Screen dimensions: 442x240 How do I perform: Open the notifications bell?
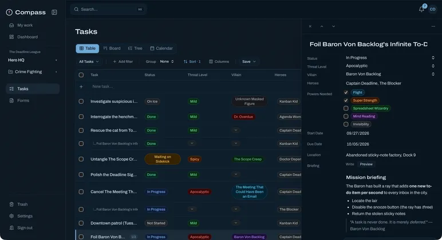[421, 9]
